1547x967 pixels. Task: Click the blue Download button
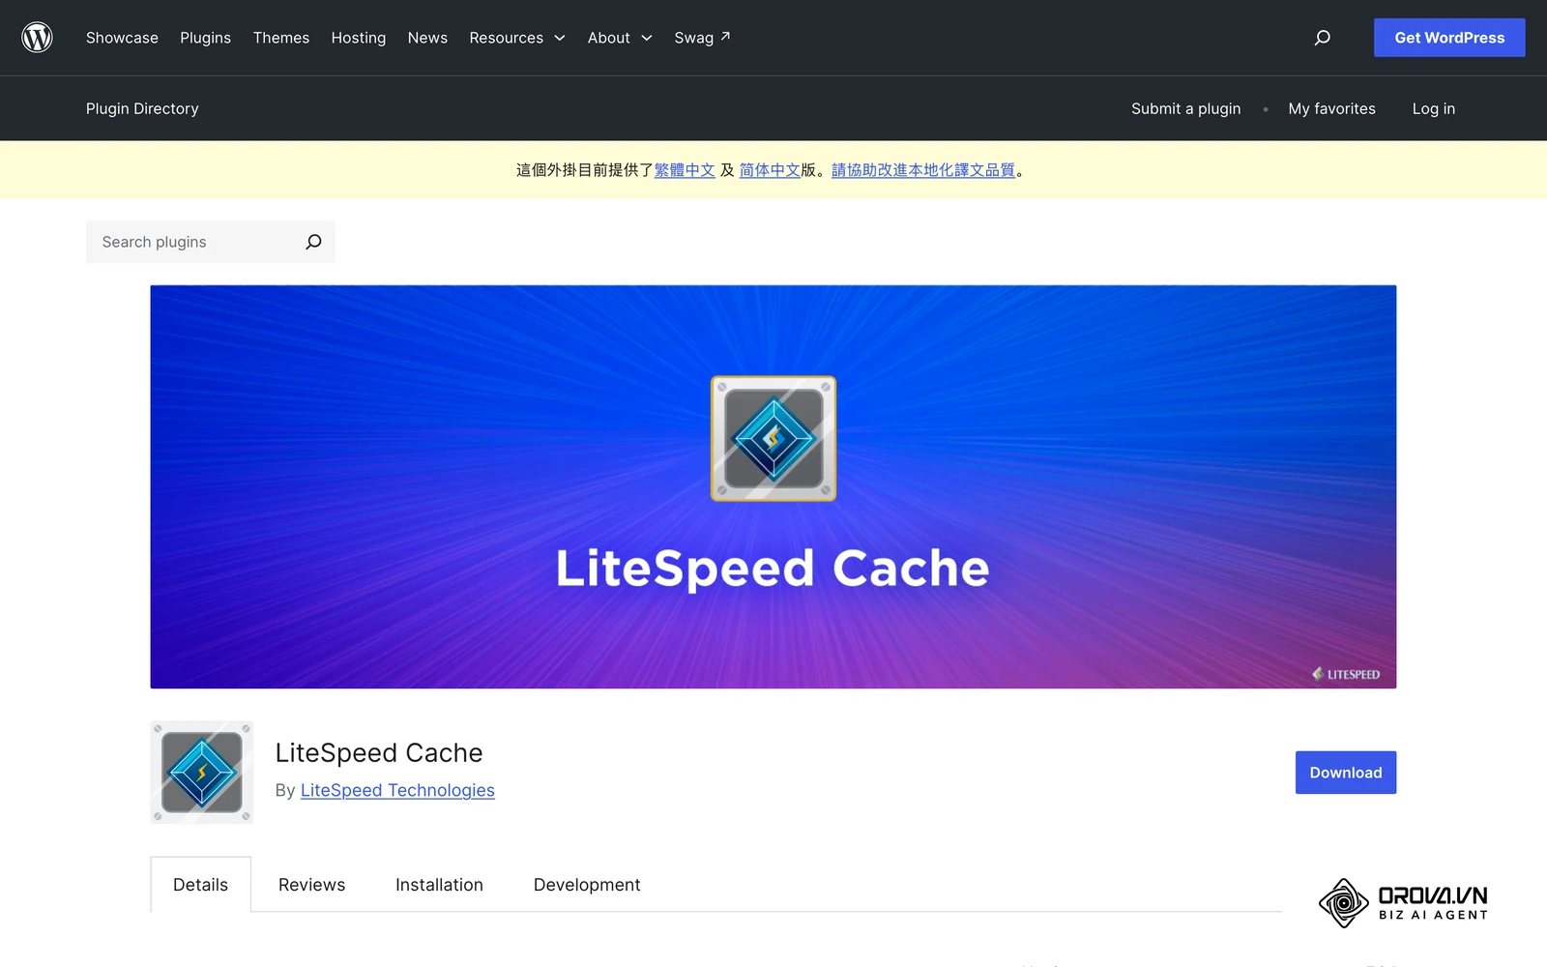tap(1346, 773)
